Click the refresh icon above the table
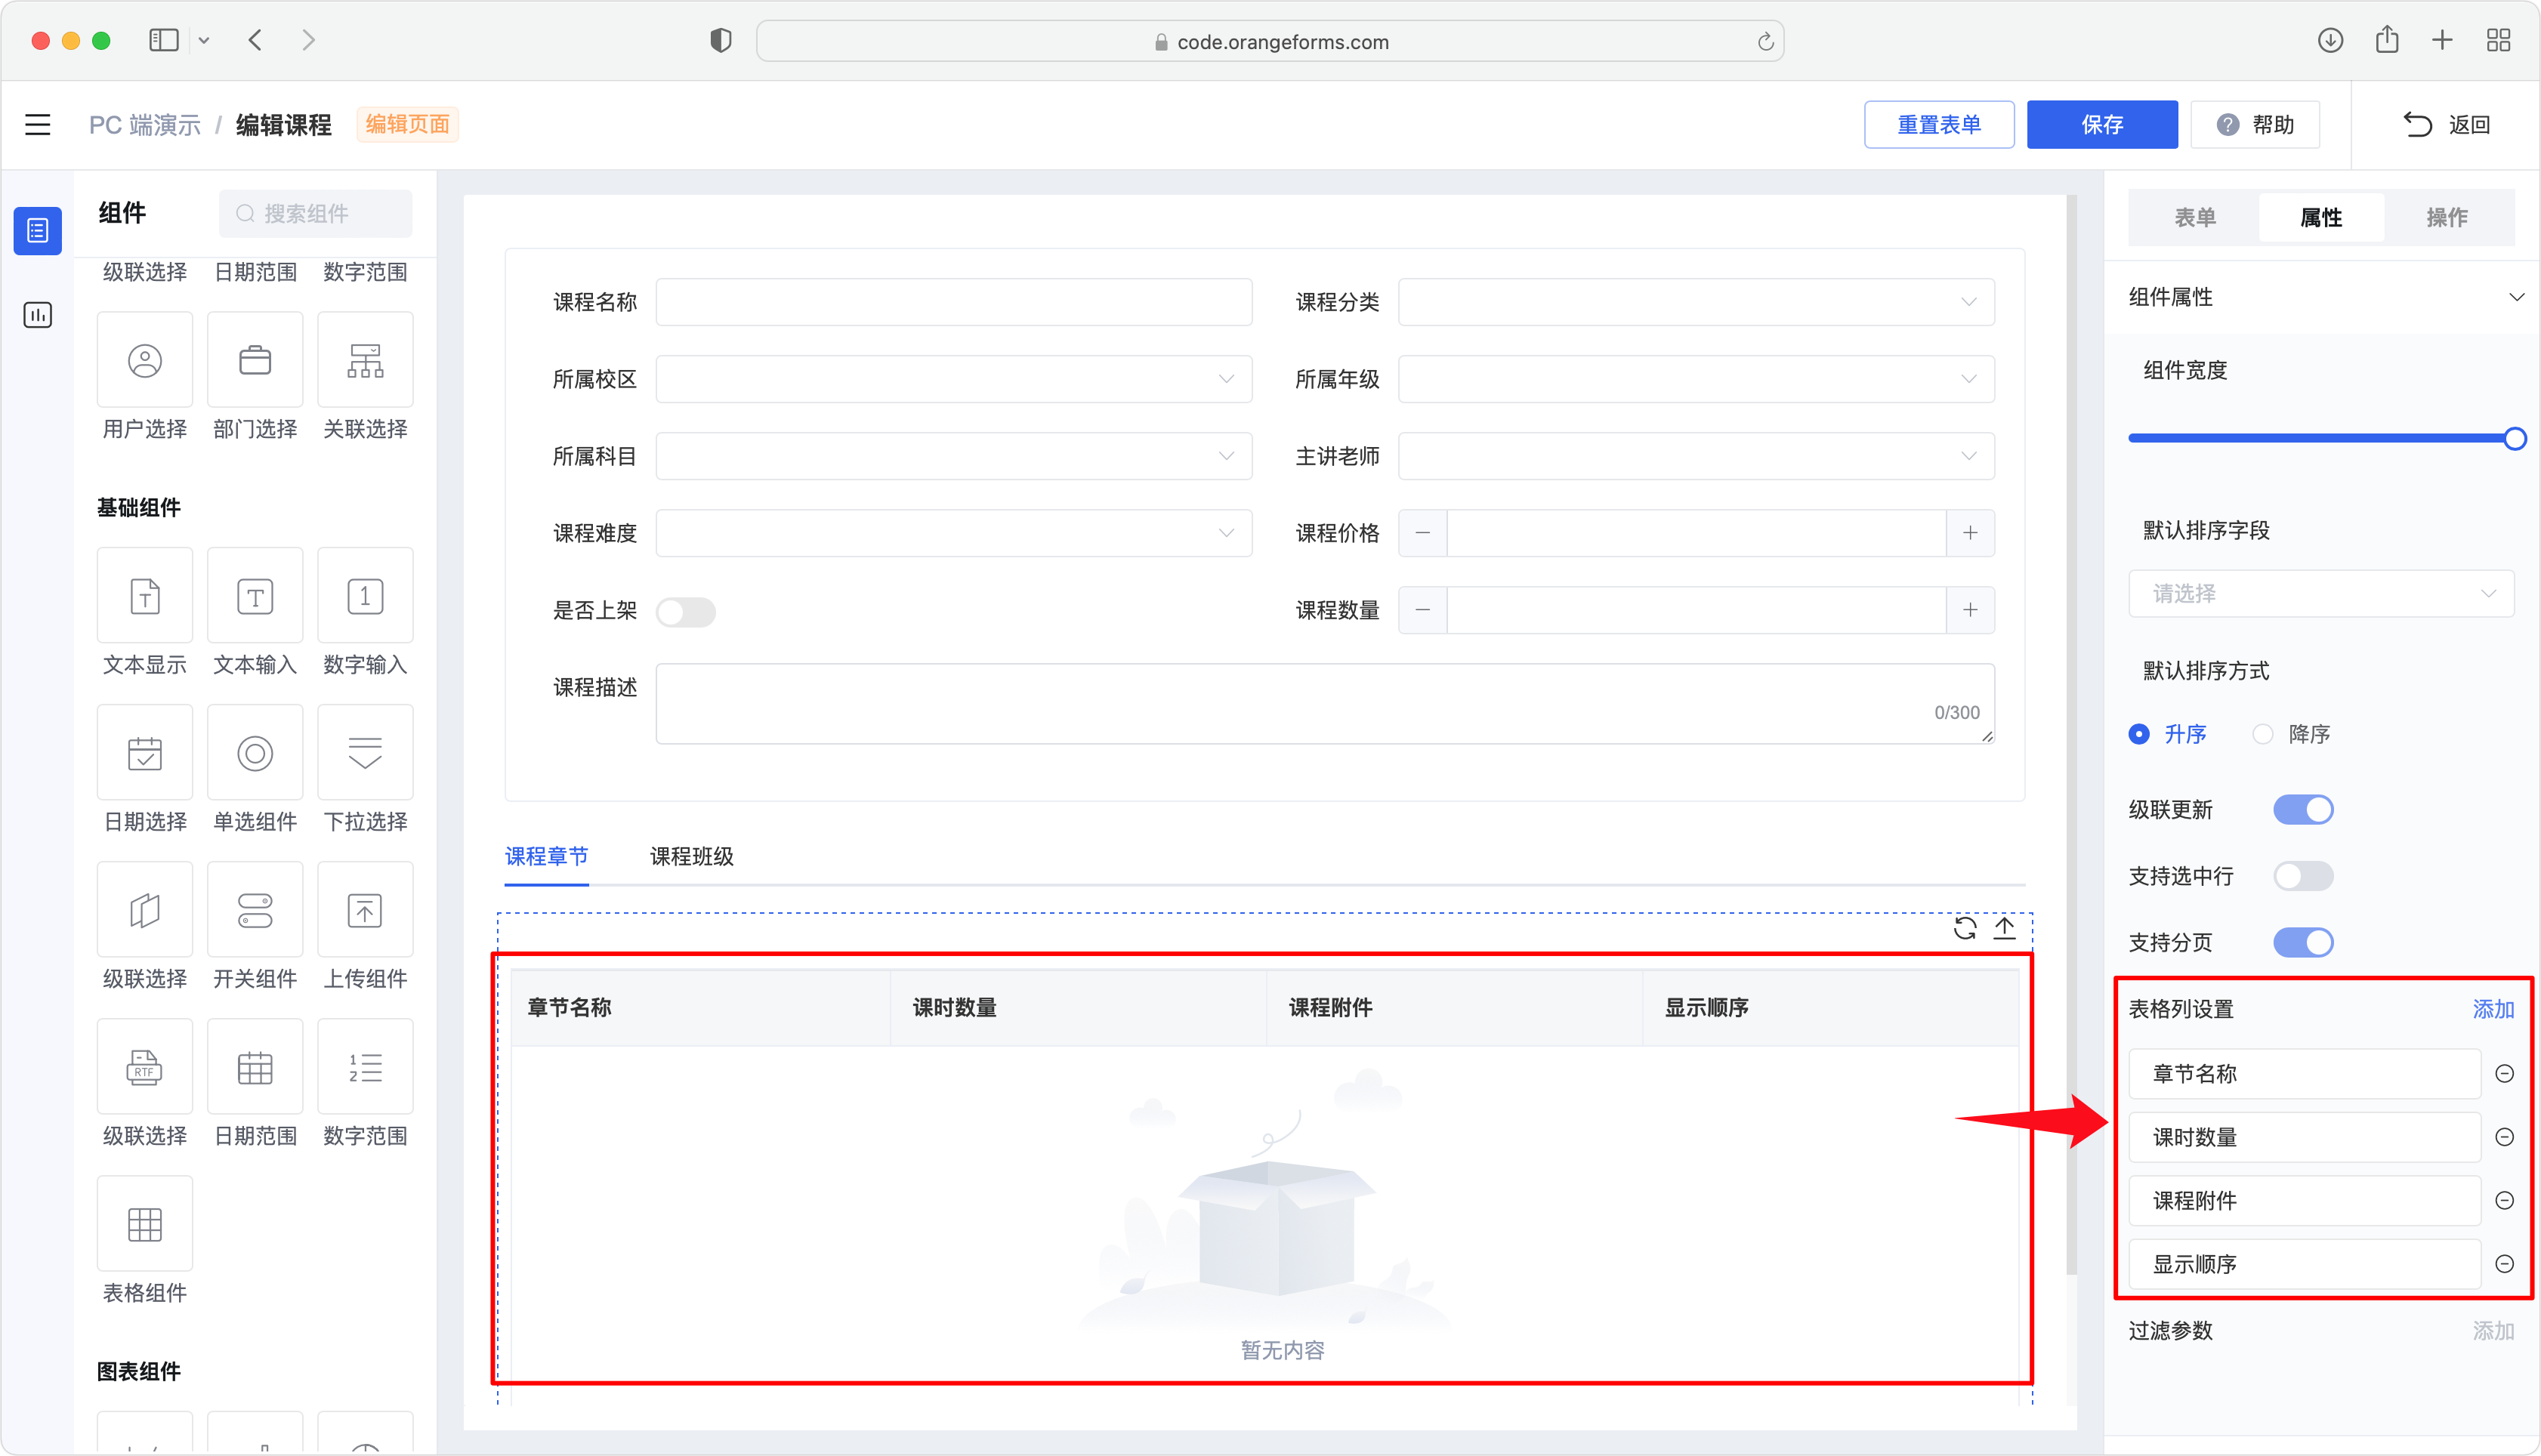 pyautogui.click(x=1965, y=929)
